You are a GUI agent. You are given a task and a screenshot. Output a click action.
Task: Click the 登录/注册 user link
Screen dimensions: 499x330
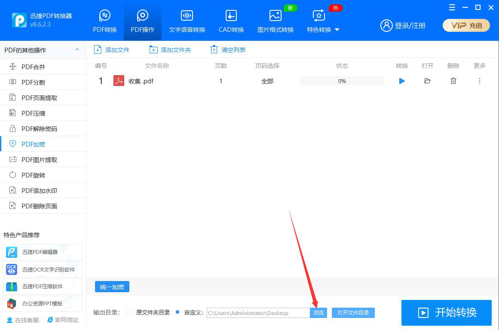[x=403, y=25]
